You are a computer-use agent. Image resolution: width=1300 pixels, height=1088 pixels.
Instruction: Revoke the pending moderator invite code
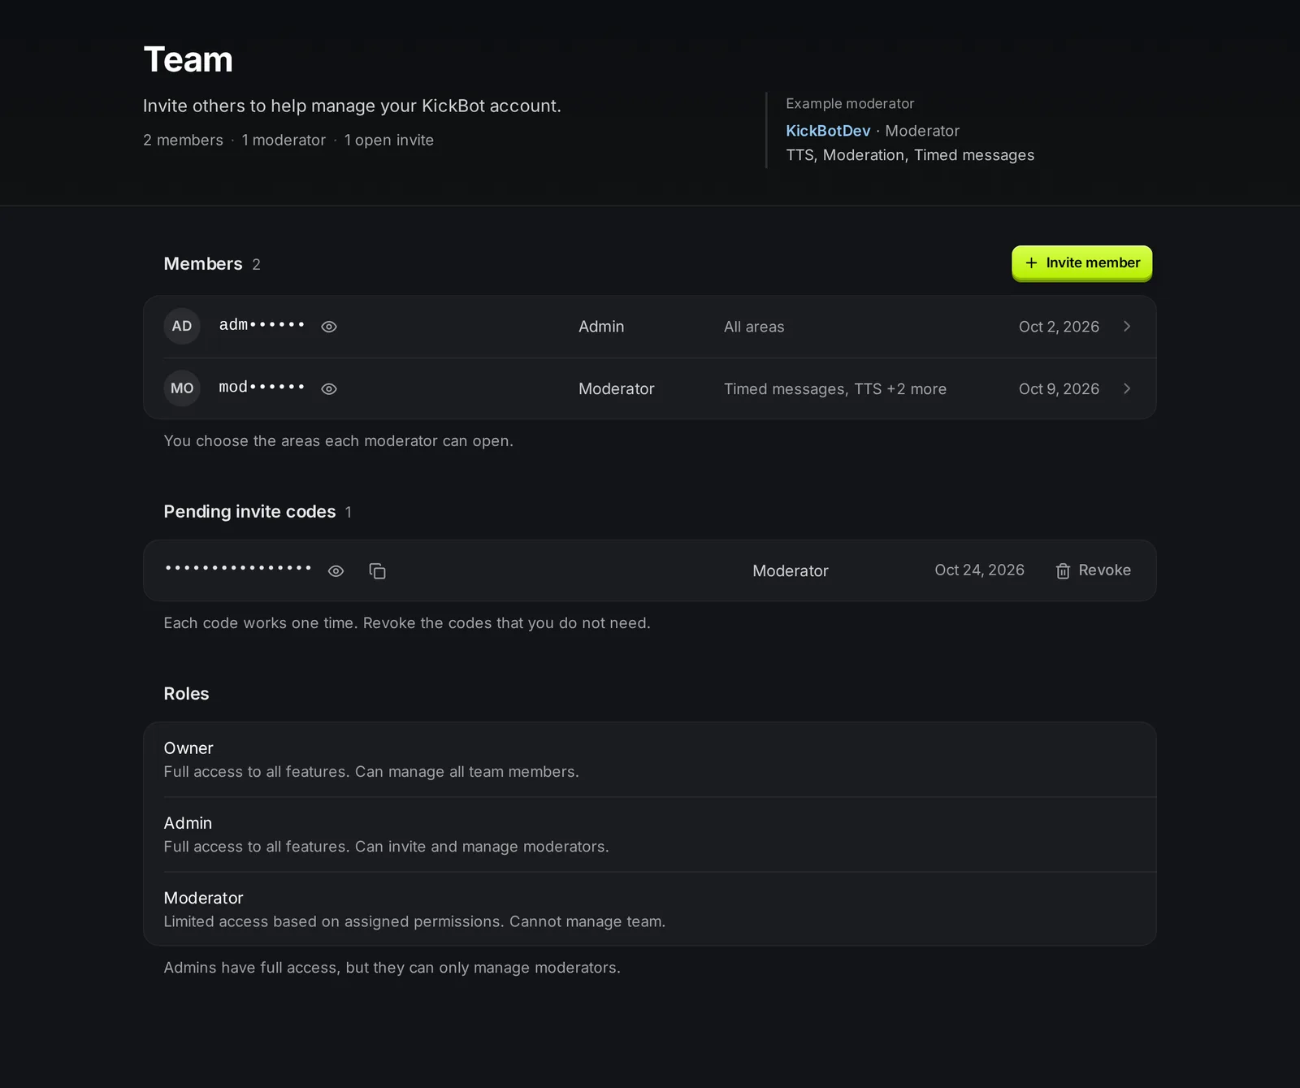tap(1093, 570)
